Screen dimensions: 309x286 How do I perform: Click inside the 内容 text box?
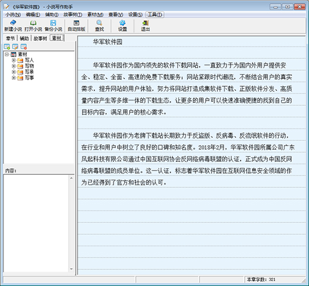tap(36, 224)
